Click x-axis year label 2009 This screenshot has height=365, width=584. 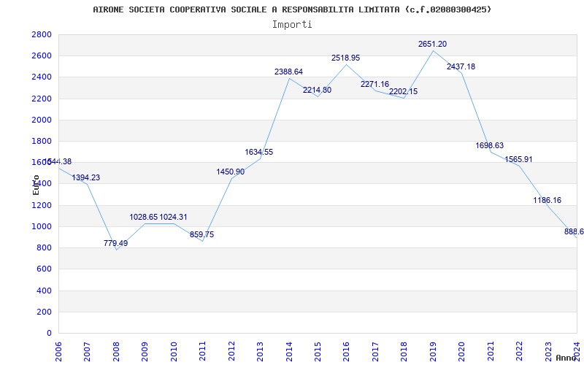(x=145, y=351)
